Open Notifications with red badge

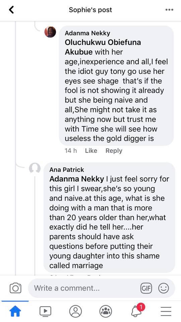pyautogui.click(x=137, y=311)
